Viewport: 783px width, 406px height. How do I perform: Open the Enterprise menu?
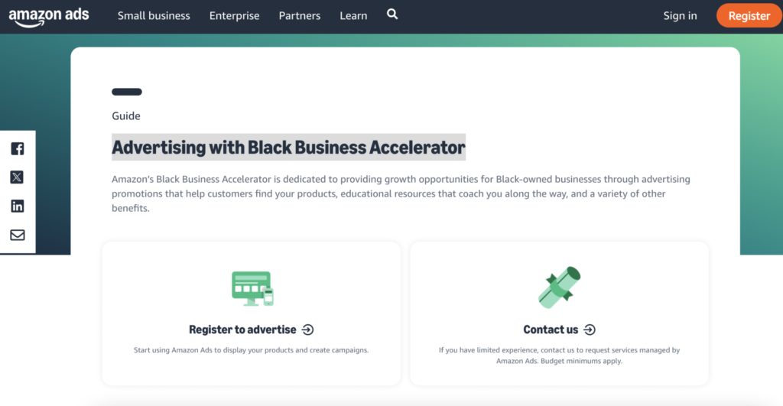point(234,16)
